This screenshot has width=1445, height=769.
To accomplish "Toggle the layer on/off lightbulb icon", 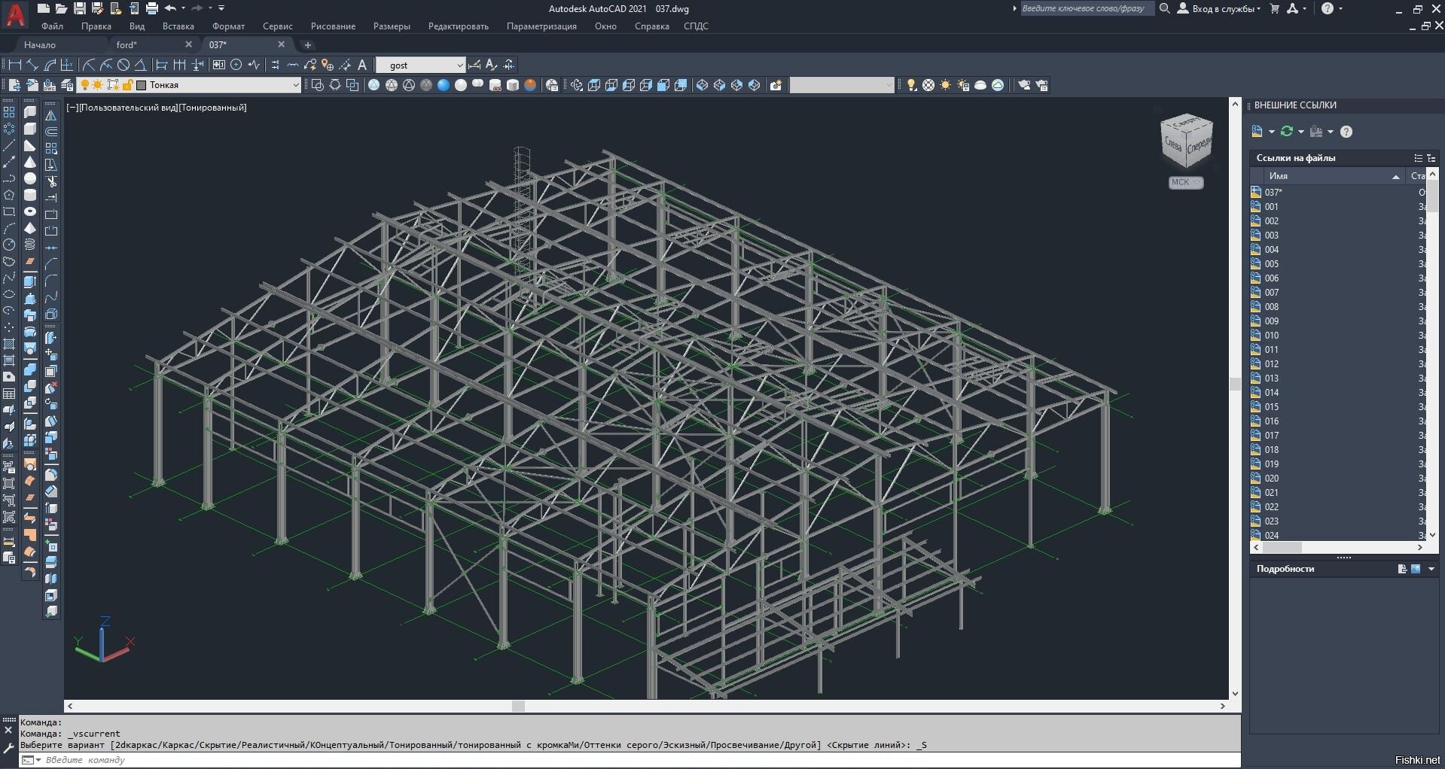I will point(84,85).
